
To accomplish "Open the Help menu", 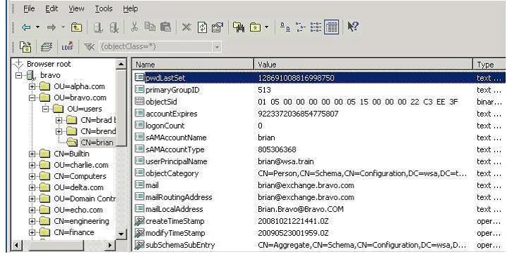I will point(130,8).
